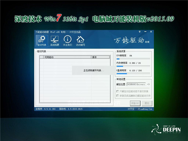Click the IT天空 - ITianKong.Com link
This screenshot has width=188, height=141.
pyautogui.click(x=140, y=109)
